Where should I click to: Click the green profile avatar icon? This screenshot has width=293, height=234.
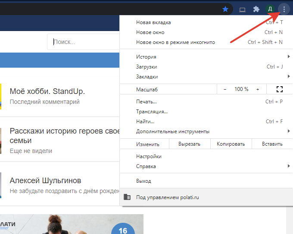(270, 9)
